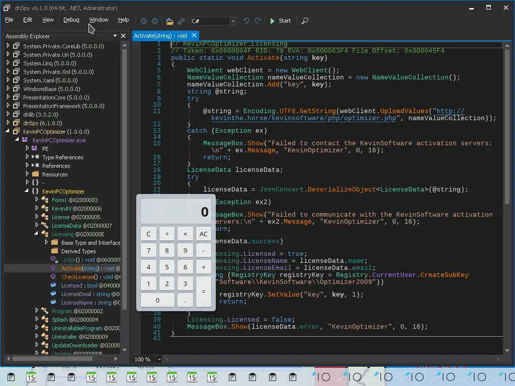Expand the Form1 class node
The width and height of the screenshot is (515, 386).
click(37, 199)
